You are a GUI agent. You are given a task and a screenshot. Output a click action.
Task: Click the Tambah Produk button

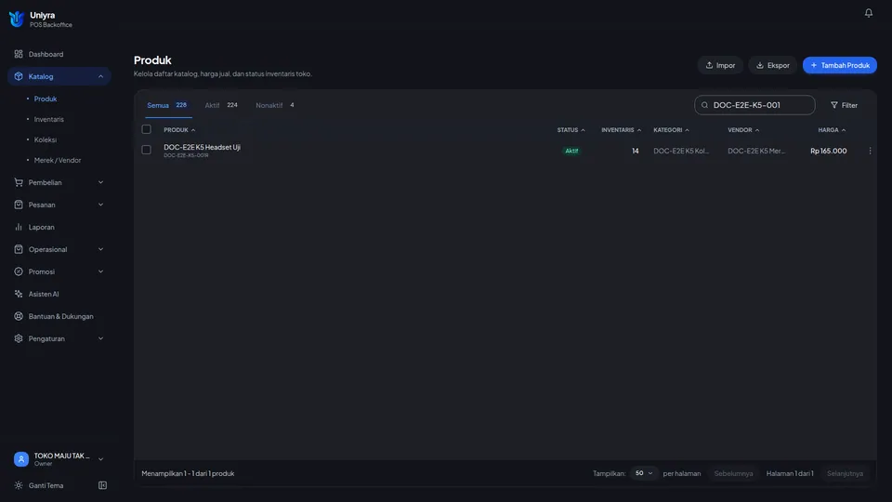click(840, 65)
